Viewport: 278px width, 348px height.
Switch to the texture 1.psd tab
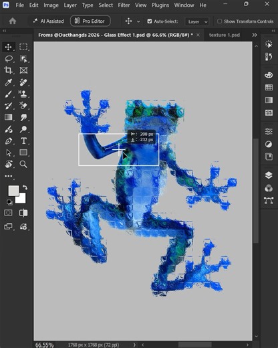[x=225, y=35]
